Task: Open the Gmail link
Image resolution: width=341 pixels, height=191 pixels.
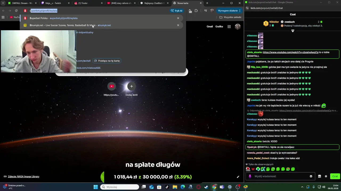Action: tap(210, 27)
